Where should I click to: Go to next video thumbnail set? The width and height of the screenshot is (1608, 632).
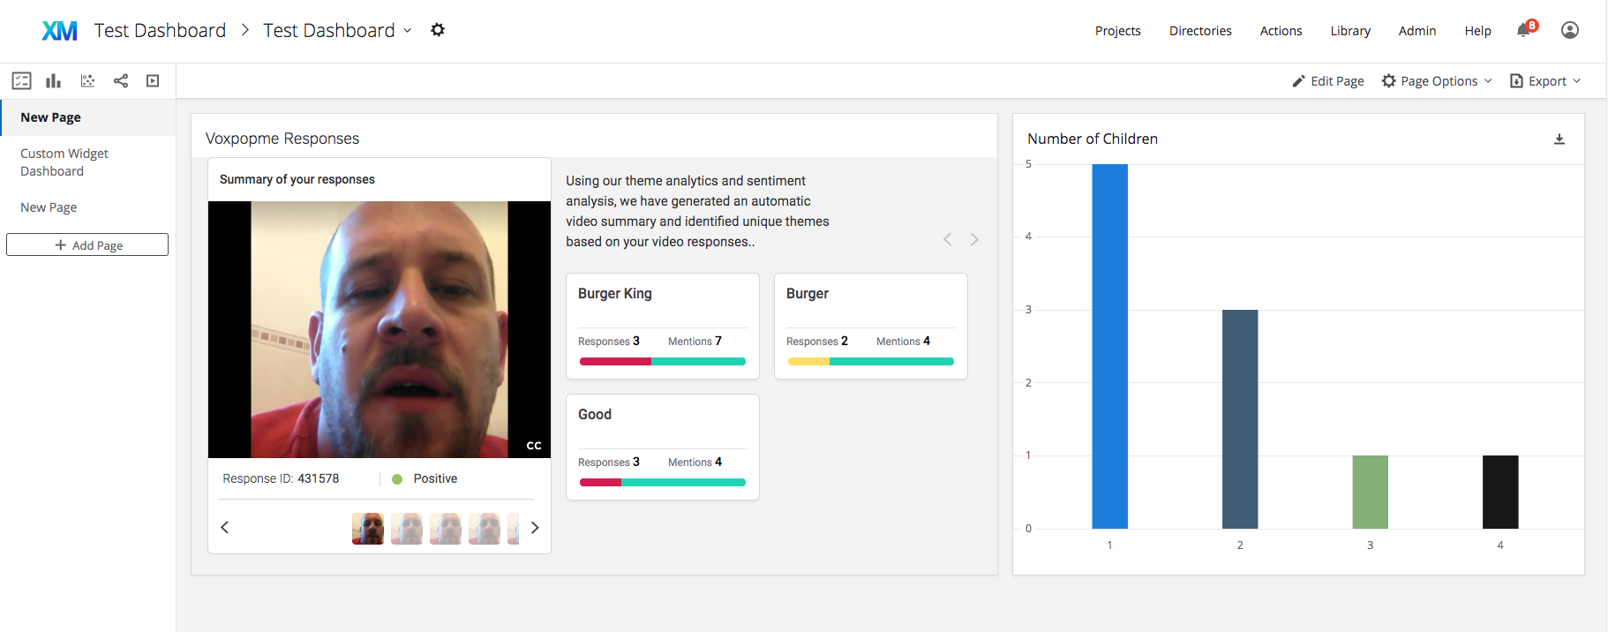[535, 528]
